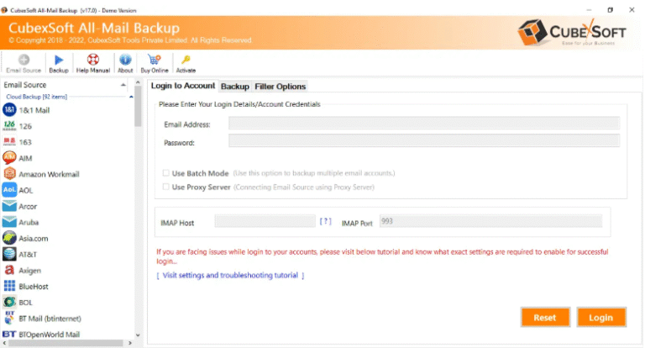
Task: Select the "Amazon Workmail" list entry text
Action: [49, 174]
